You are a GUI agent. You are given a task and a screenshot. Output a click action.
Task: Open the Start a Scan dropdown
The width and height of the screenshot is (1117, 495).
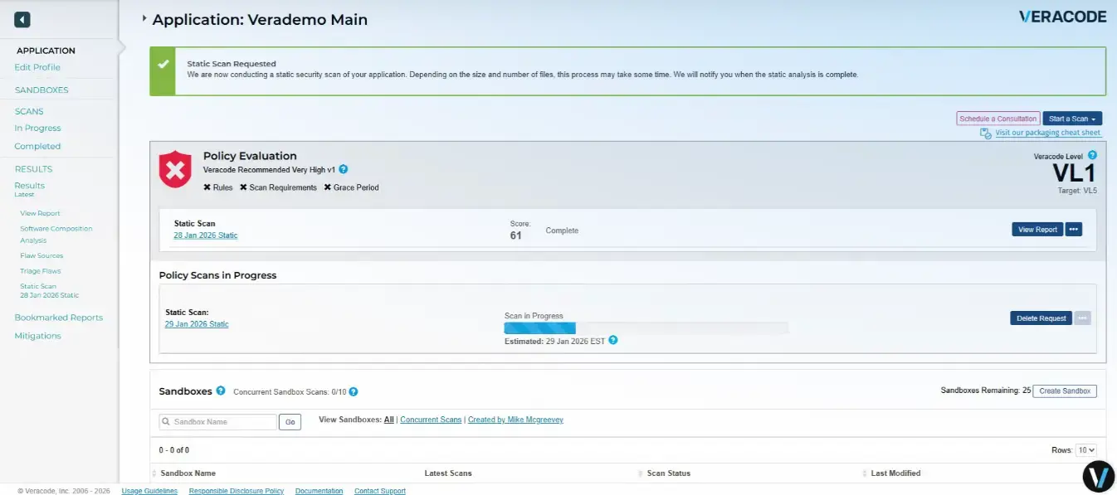coord(1072,119)
